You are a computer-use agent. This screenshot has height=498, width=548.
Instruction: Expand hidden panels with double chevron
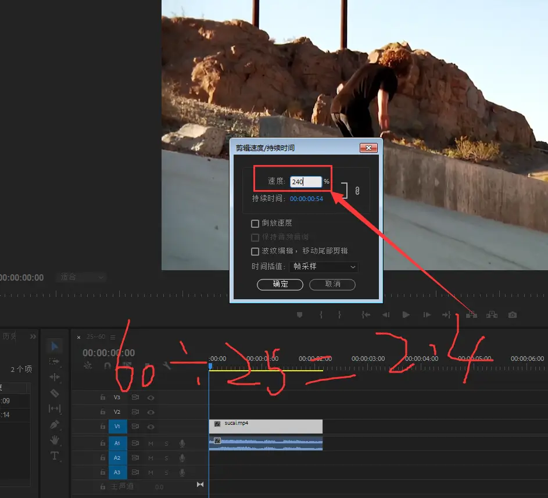[x=33, y=336]
